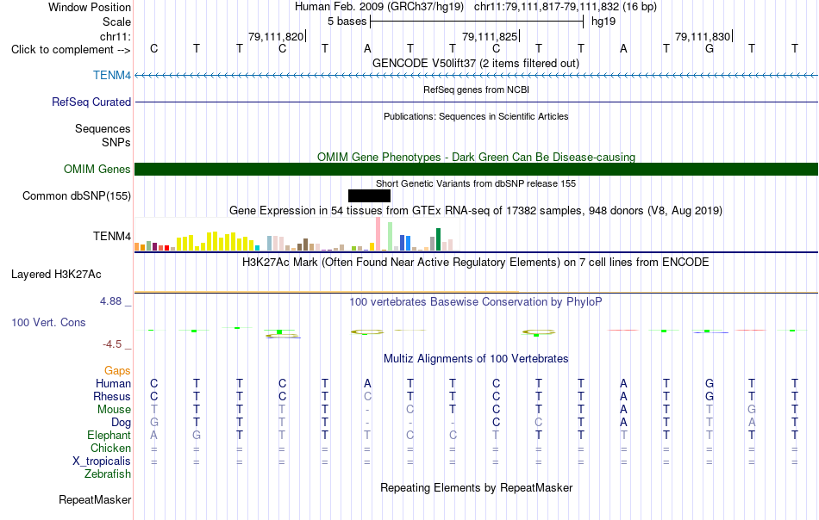The height and width of the screenshot is (520, 819).
Task: Click the OMIM Gene Phenotypes track title
Action: pyautogui.click(x=477, y=157)
